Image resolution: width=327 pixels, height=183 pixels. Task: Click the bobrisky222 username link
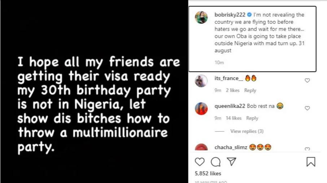(230, 15)
